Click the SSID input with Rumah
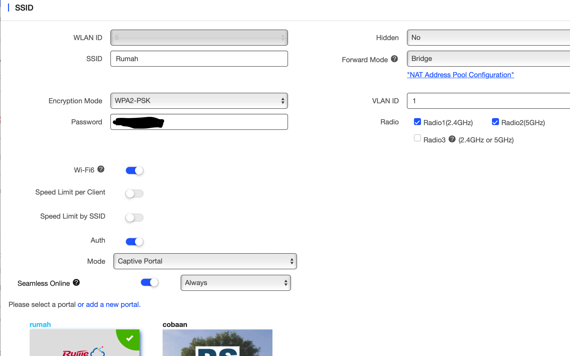 [199, 59]
